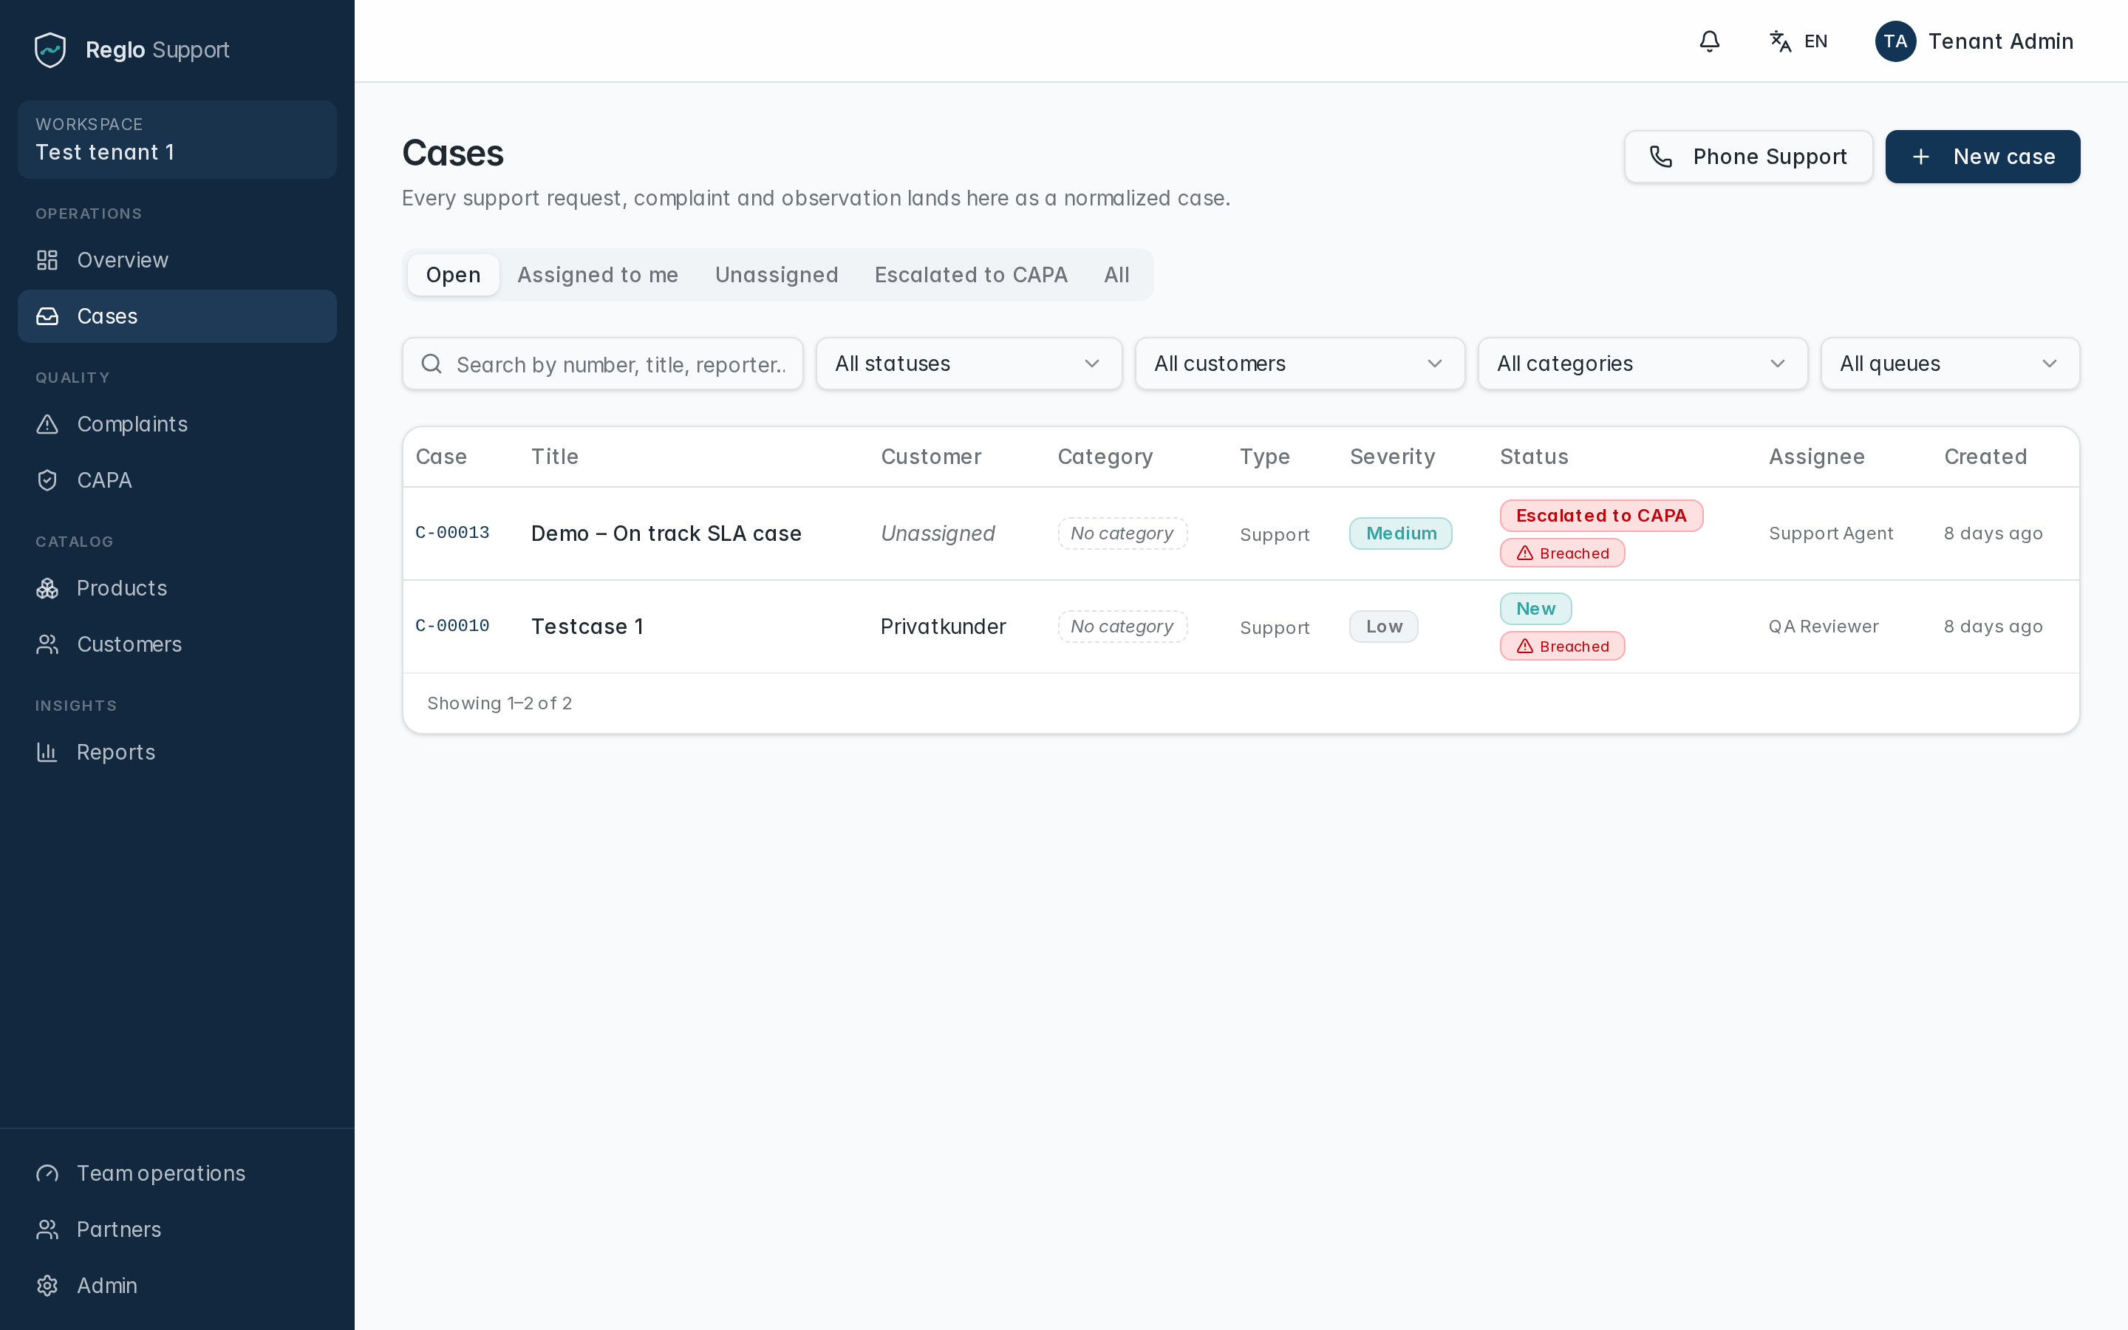Click the Status column header

[1534, 457]
